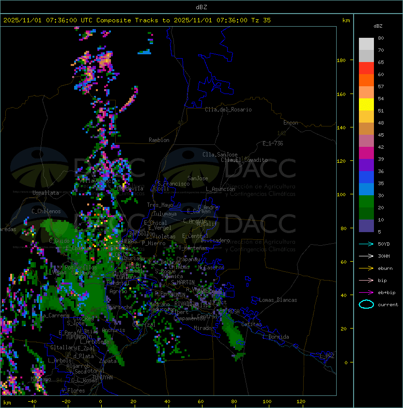Click the cyan oval 'current' symbol
Screen dimensions: 403x408
pos(366,304)
